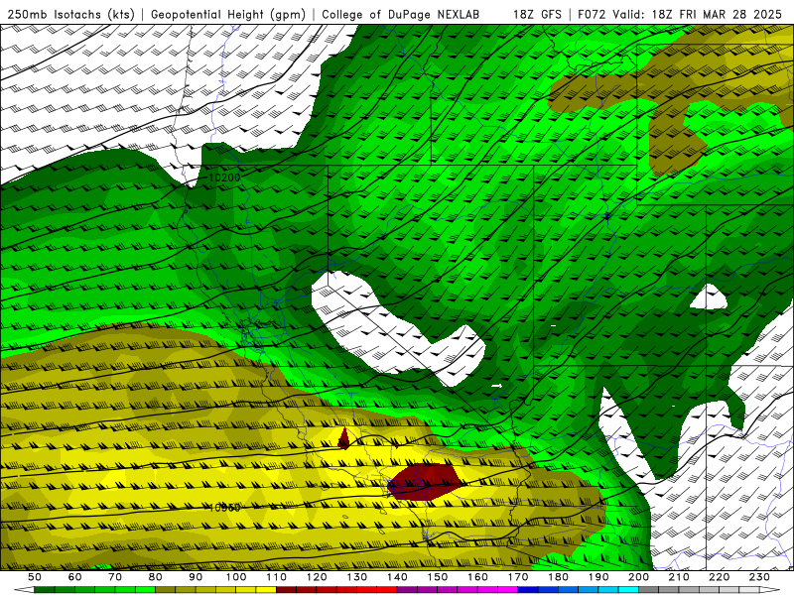
Task: Click the "Geopotential Height (gpm)" header label
Action: [228, 14]
